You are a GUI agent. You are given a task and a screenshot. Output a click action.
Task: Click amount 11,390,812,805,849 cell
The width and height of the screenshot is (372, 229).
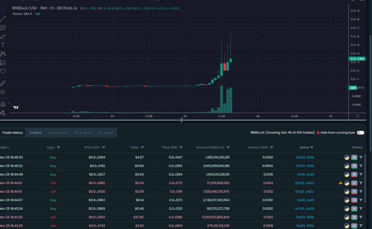tap(216, 217)
